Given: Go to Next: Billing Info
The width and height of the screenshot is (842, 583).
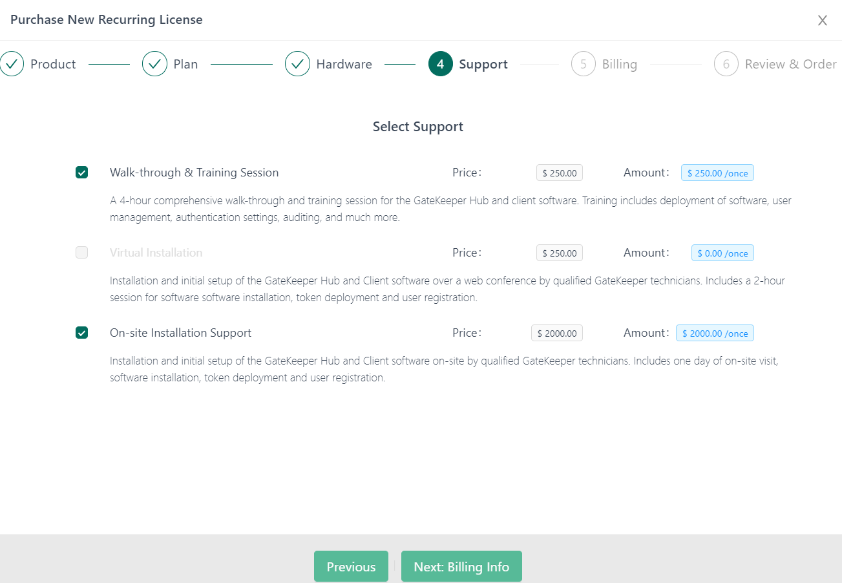Looking at the screenshot, I should click(461, 567).
